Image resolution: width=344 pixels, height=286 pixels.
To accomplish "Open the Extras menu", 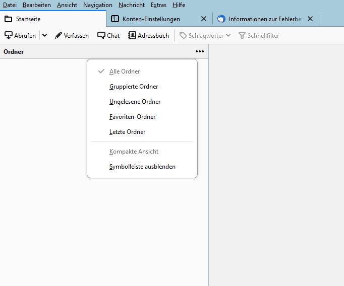I will tap(158, 5).
